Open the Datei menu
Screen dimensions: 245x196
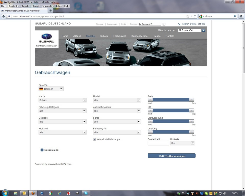(x=4, y=6)
